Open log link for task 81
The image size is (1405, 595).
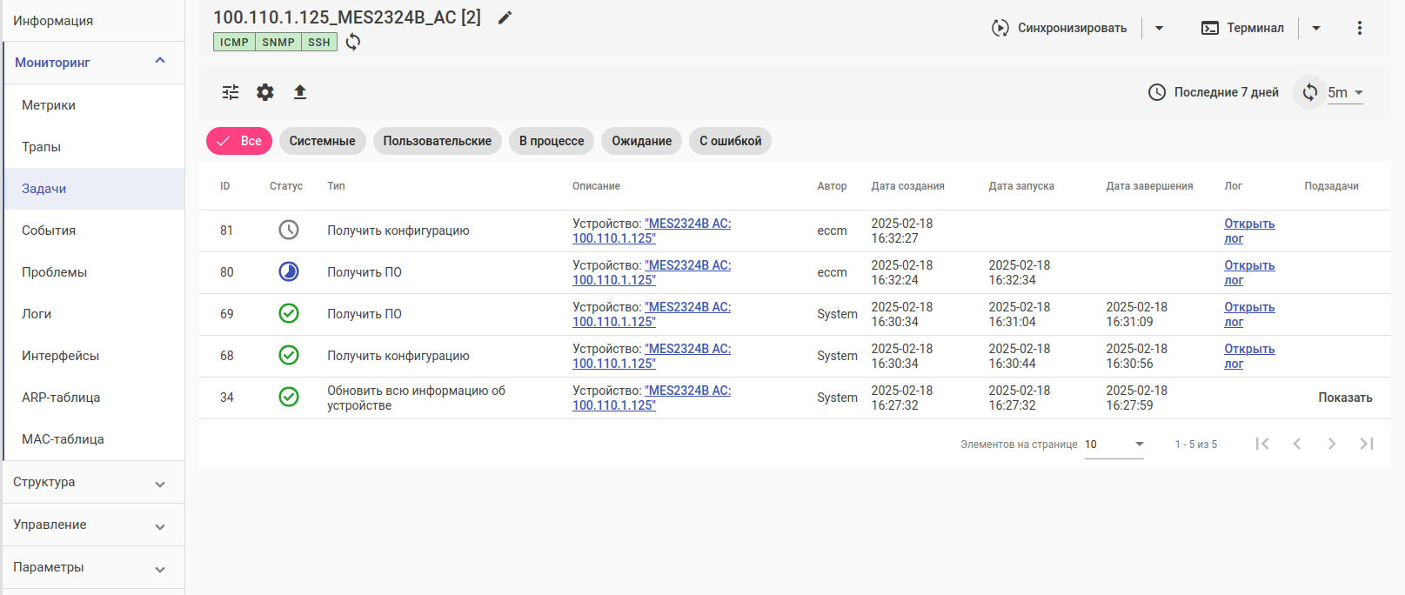(1248, 231)
